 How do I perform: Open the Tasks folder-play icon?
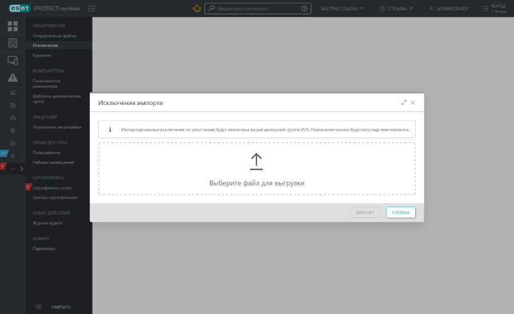13,105
